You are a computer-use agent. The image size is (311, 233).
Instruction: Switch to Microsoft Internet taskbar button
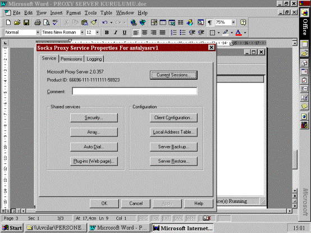click(182, 228)
